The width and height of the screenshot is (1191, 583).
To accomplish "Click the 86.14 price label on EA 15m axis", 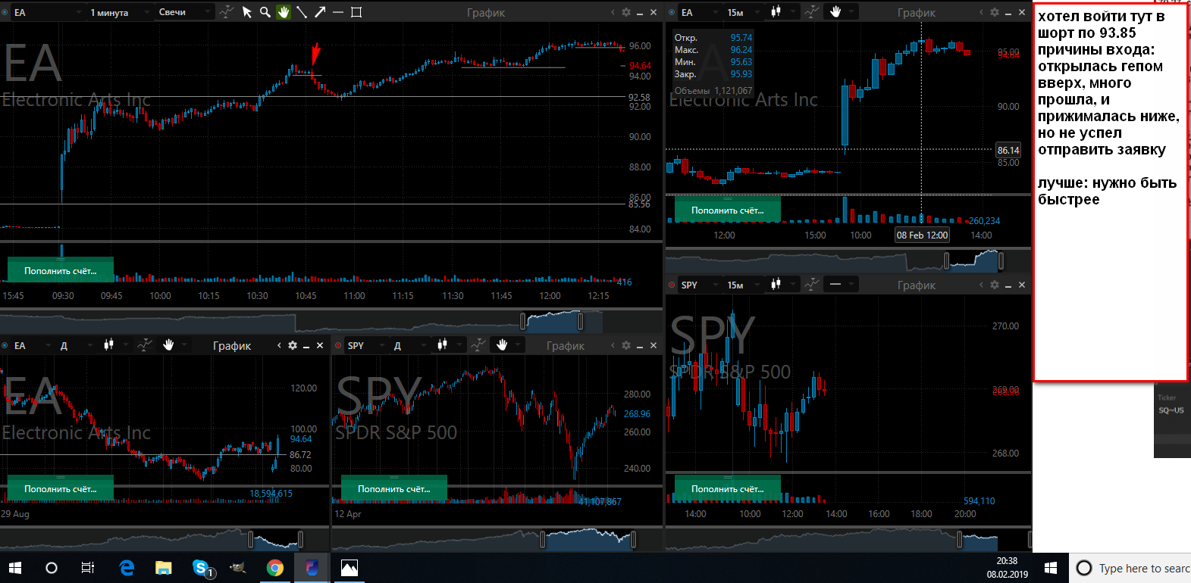I will click(x=1008, y=150).
